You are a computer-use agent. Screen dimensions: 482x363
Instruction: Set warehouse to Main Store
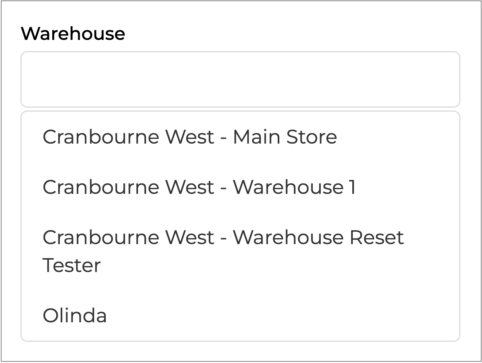[190, 137]
